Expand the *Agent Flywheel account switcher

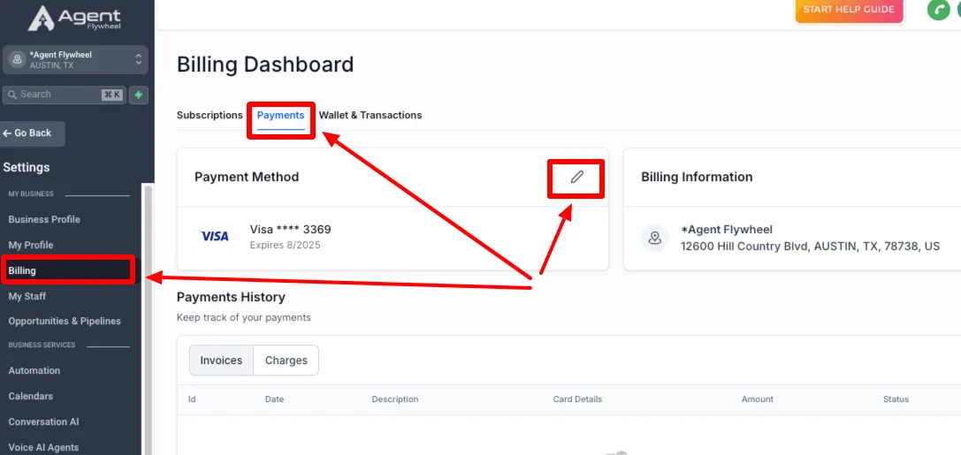point(75,60)
